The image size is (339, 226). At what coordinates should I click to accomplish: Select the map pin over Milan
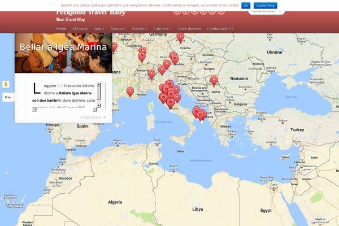(x=151, y=74)
